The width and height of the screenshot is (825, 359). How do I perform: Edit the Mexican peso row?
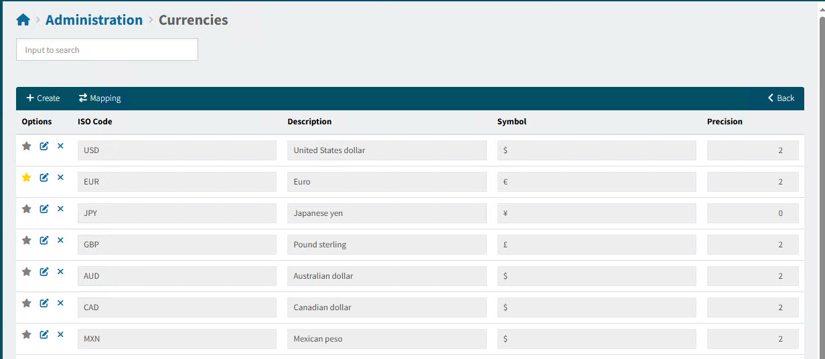point(44,334)
